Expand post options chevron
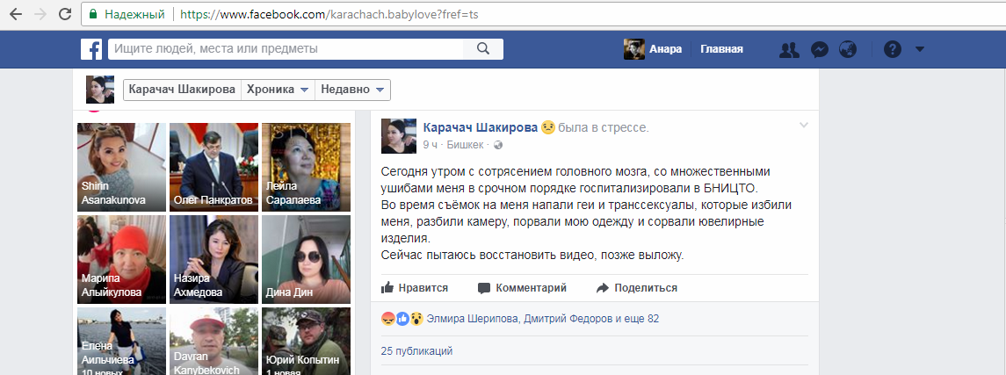 (x=804, y=126)
